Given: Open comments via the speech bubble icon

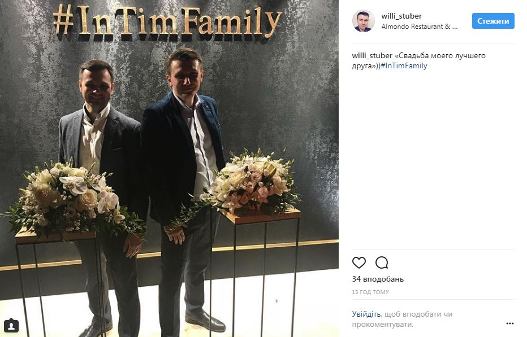Looking at the screenshot, I should (382, 262).
